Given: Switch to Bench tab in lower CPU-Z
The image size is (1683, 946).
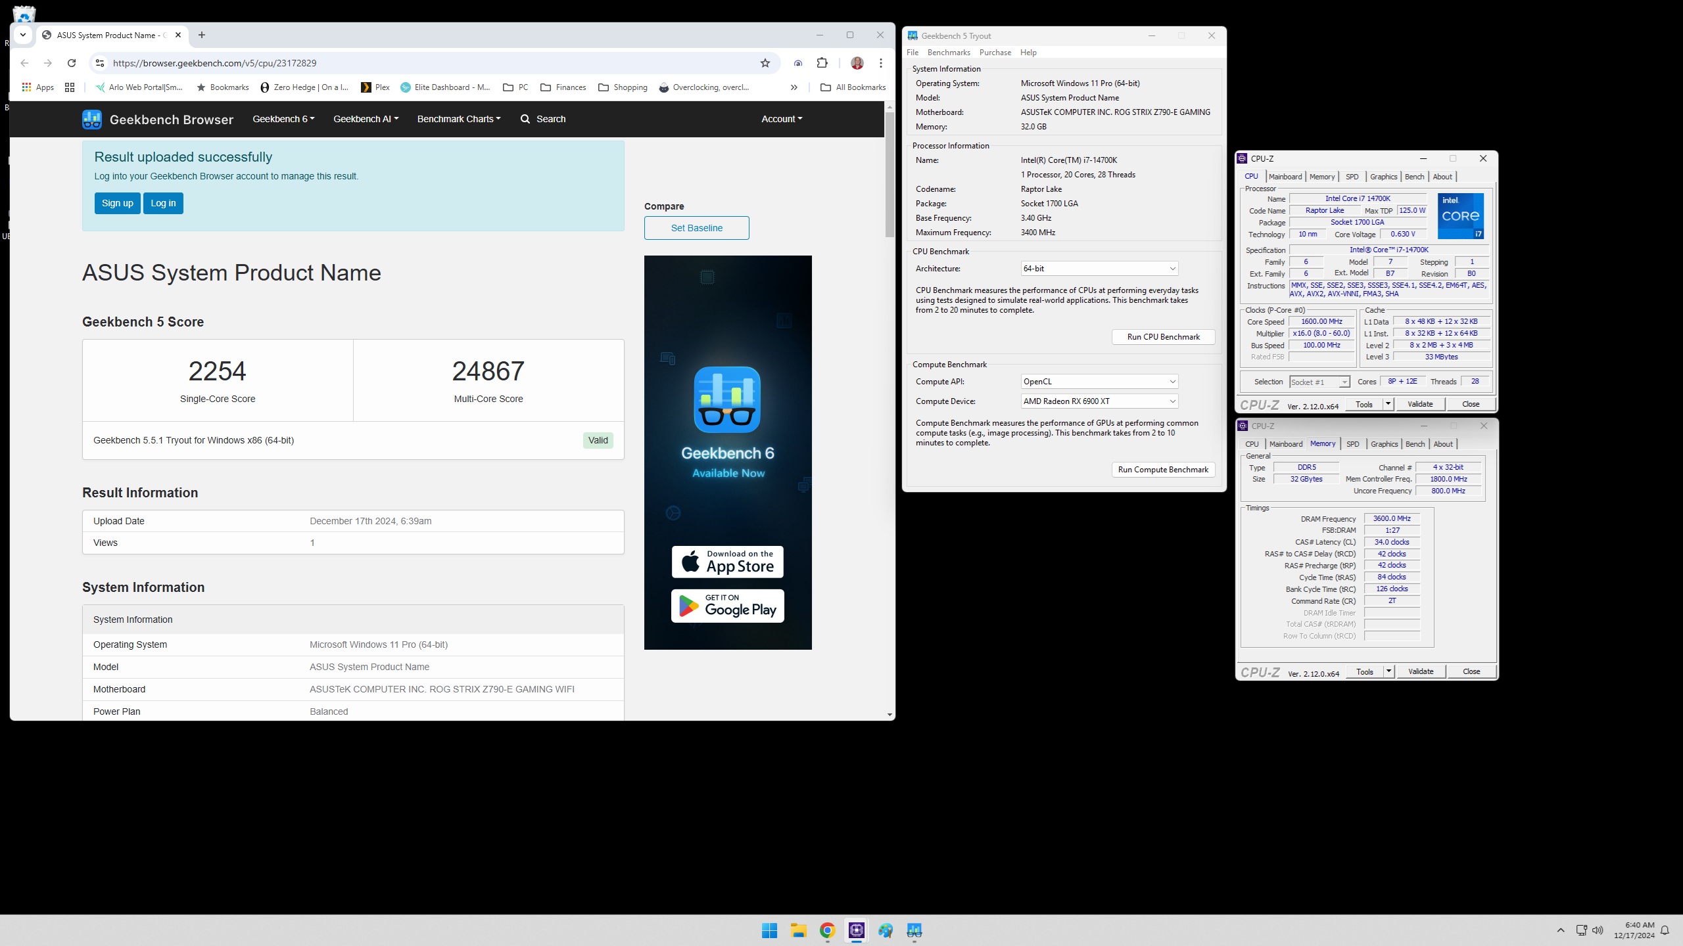Looking at the screenshot, I should pos(1415,444).
